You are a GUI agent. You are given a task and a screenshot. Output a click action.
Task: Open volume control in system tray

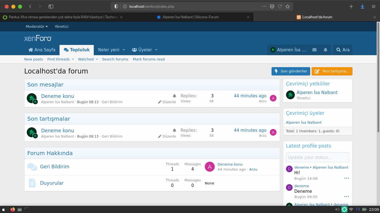(x=337, y=209)
